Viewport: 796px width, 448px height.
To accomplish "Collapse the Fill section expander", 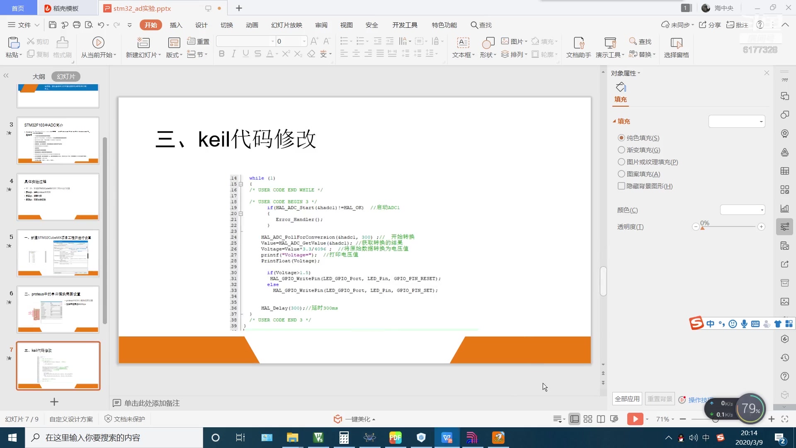I will click(614, 121).
